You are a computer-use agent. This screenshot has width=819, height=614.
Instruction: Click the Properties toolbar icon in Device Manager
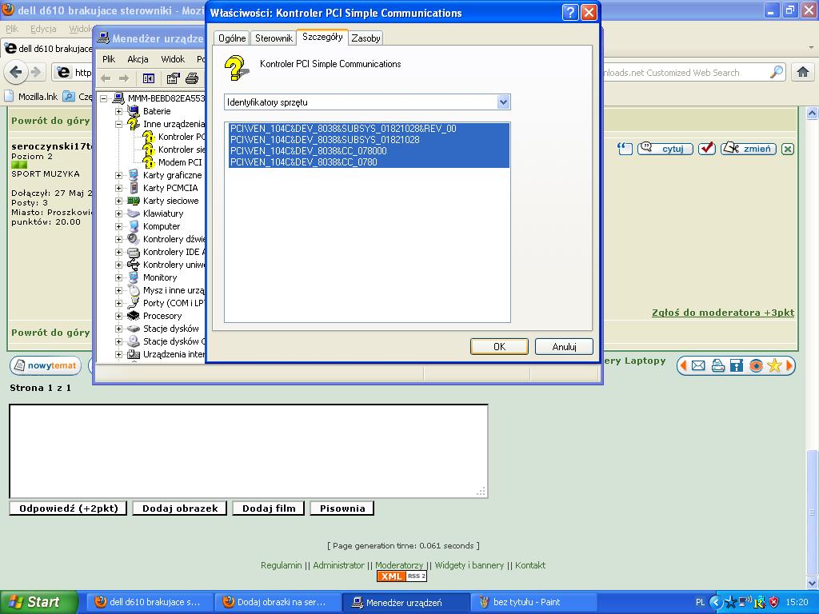coord(173,78)
